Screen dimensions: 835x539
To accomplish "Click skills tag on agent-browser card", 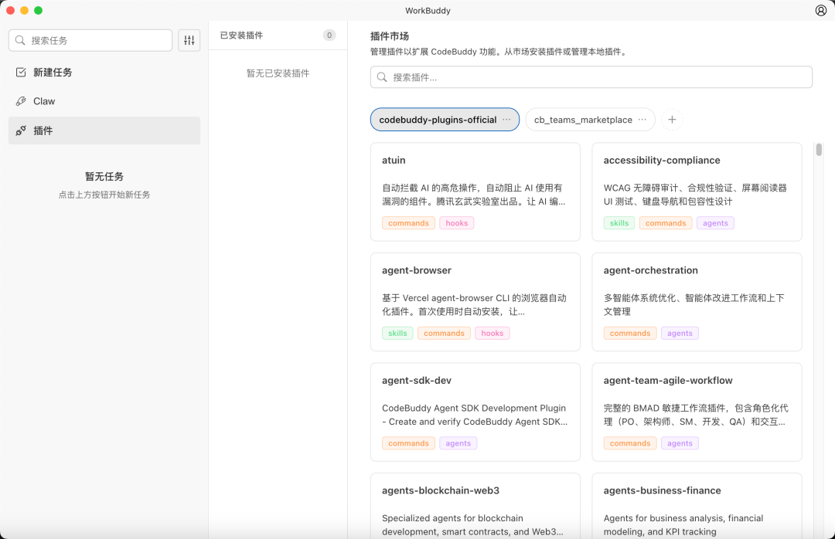I will 397,333.
